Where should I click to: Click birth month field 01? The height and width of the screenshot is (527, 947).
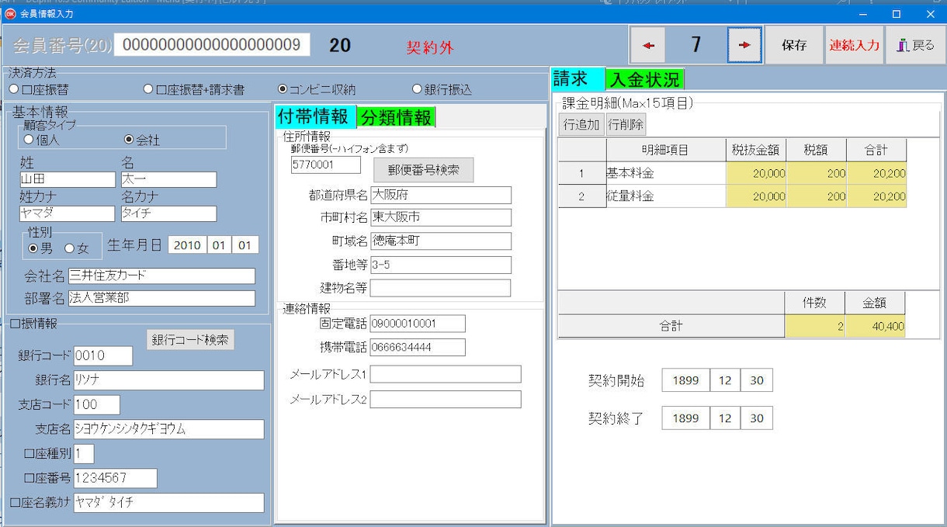click(219, 245)
